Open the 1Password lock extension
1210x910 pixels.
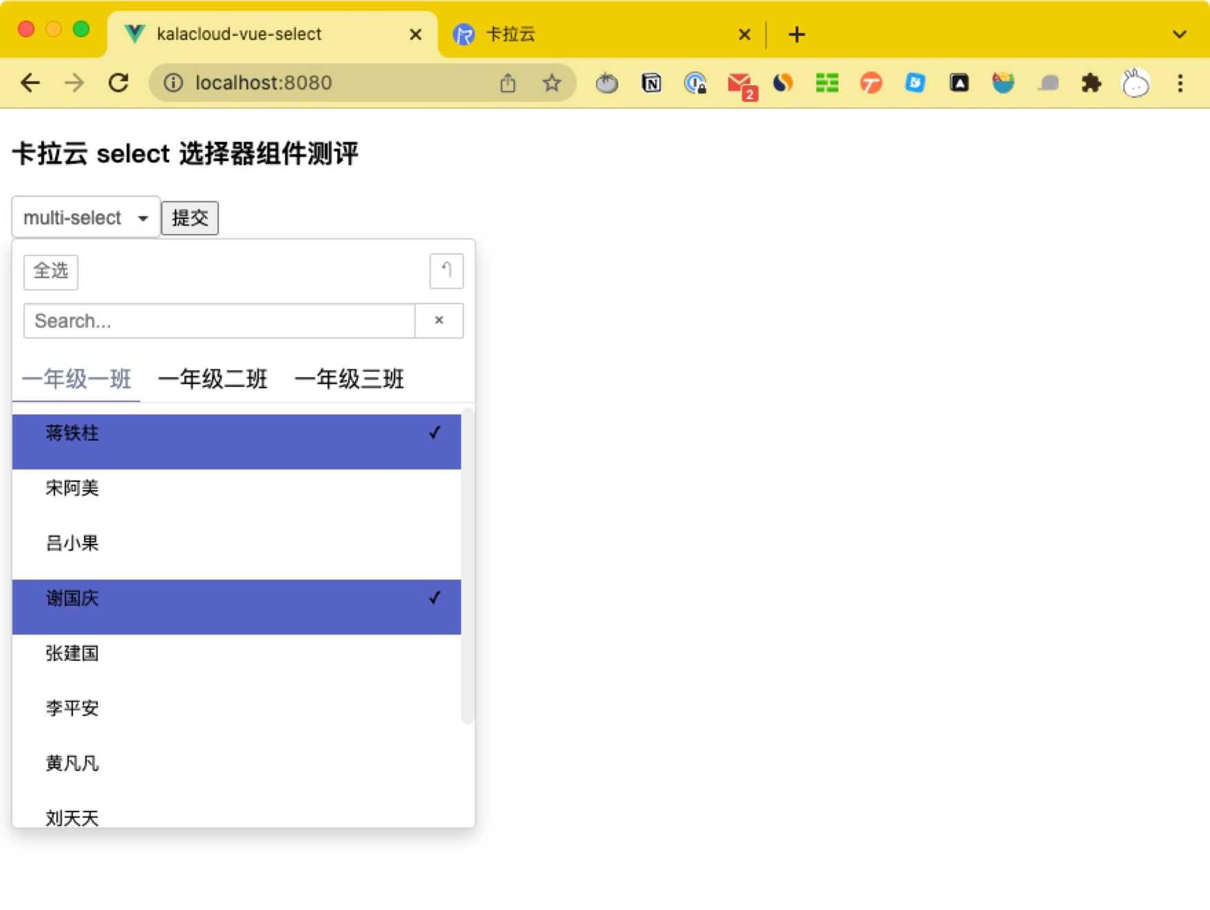(x=695, y=83)
